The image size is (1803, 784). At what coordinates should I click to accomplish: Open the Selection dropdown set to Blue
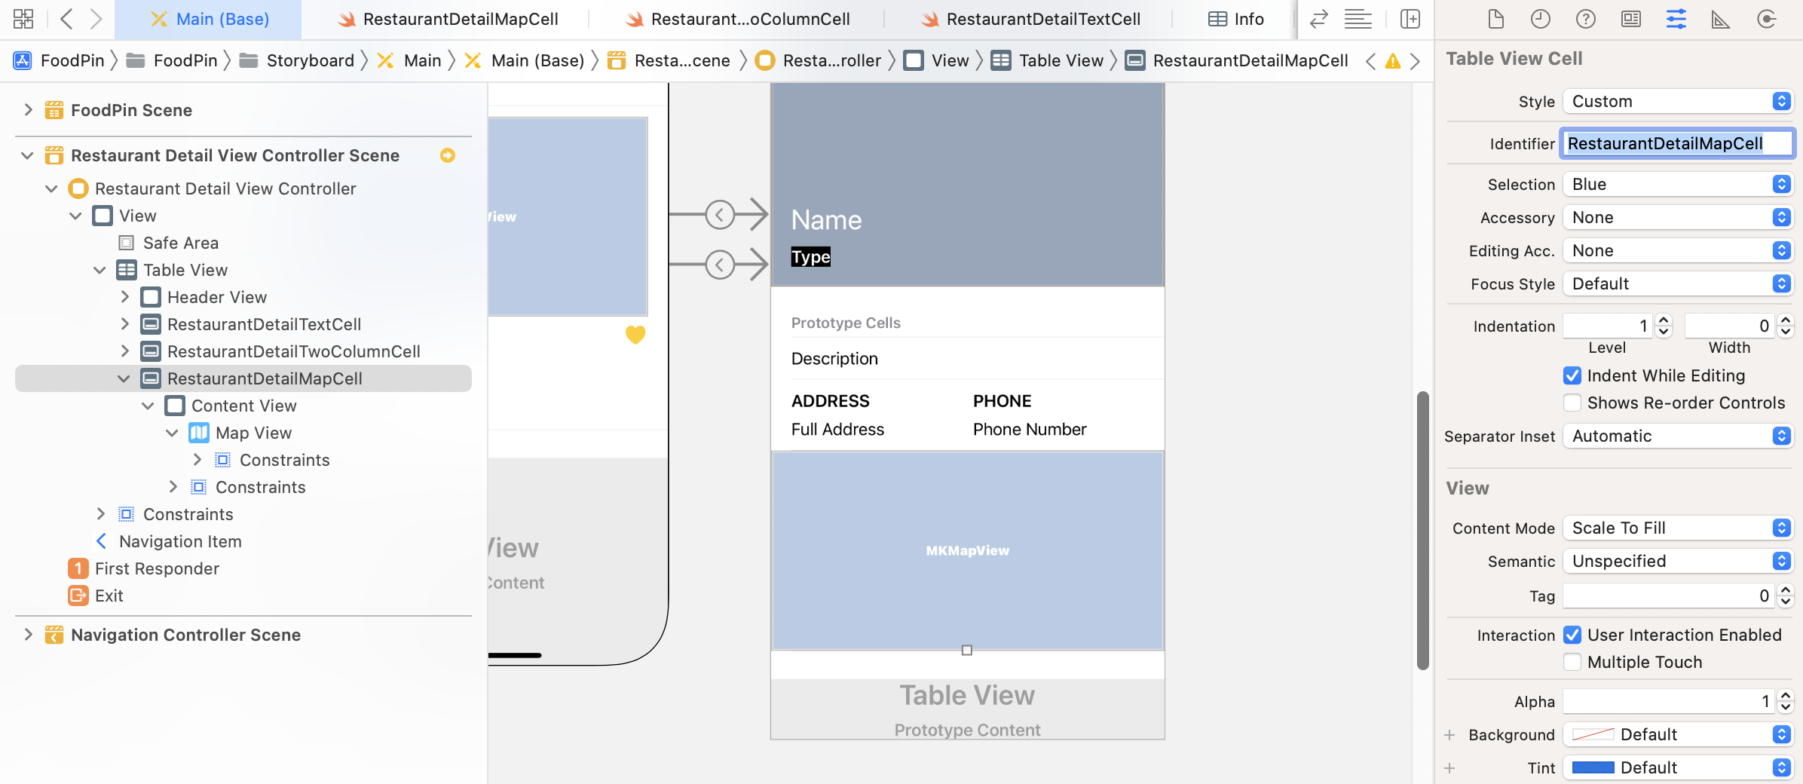coord(1677,185)
